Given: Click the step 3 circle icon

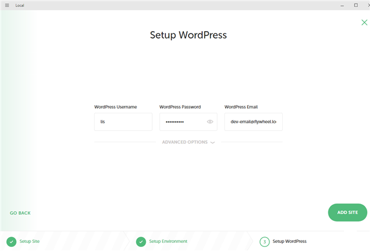Looking at the screenshot, I should coord(265,242).
